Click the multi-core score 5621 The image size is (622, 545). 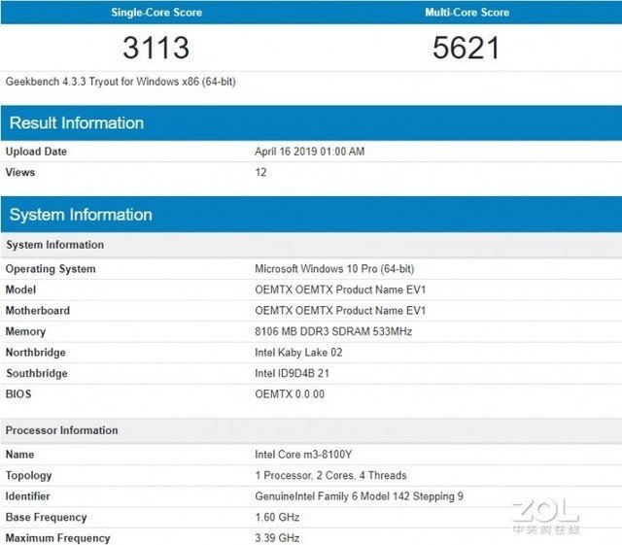tap(466, 48)
